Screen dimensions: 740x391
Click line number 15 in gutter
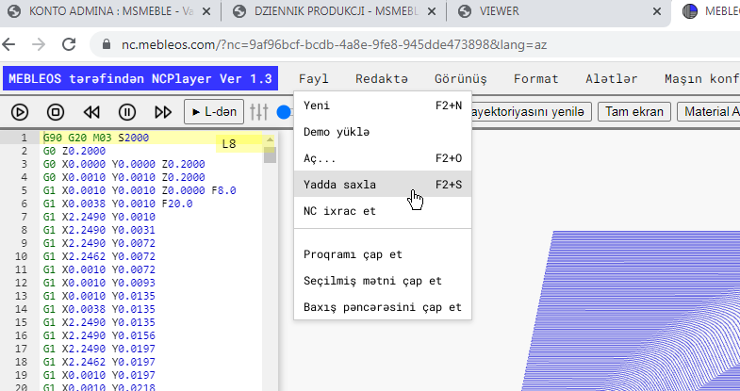(22, 322)
